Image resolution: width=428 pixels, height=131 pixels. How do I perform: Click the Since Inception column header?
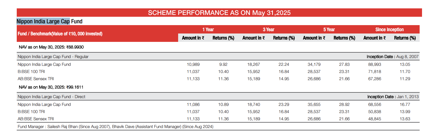coord(389,29)
